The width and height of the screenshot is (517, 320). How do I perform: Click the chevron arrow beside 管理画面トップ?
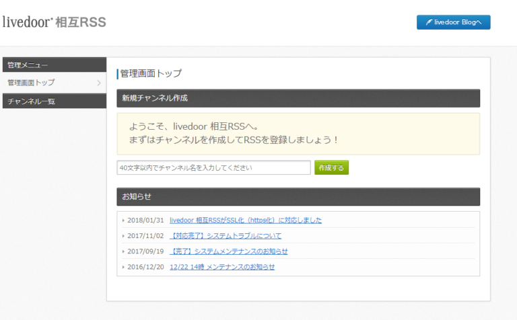click(x=99, y=83)
